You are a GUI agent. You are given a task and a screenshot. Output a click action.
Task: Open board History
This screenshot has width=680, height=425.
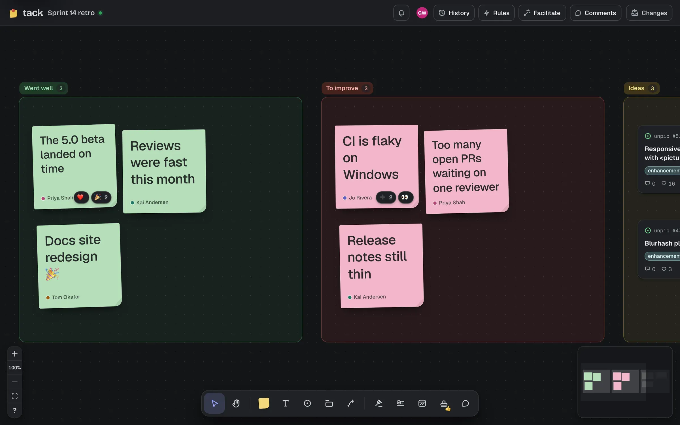pos(454,13)
